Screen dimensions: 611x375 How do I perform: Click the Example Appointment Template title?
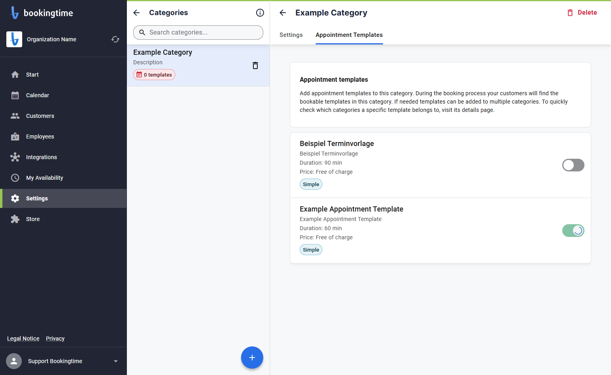[x=351, y=209]
